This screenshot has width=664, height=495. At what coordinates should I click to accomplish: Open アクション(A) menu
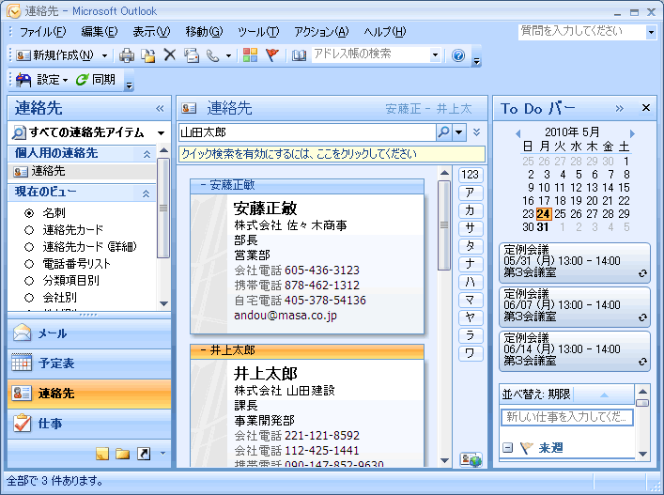(321, 32)
